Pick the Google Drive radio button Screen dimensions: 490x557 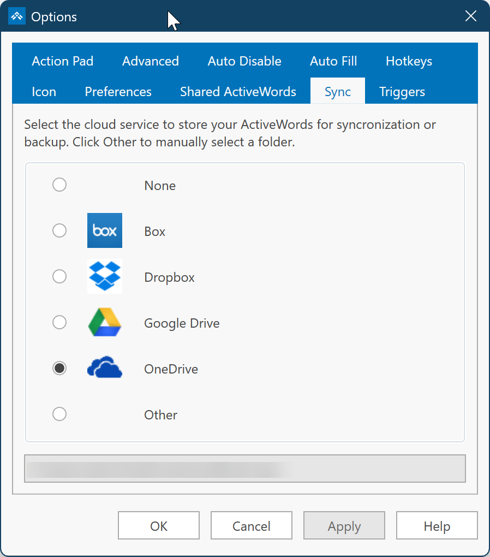click(x=59, y=322)
